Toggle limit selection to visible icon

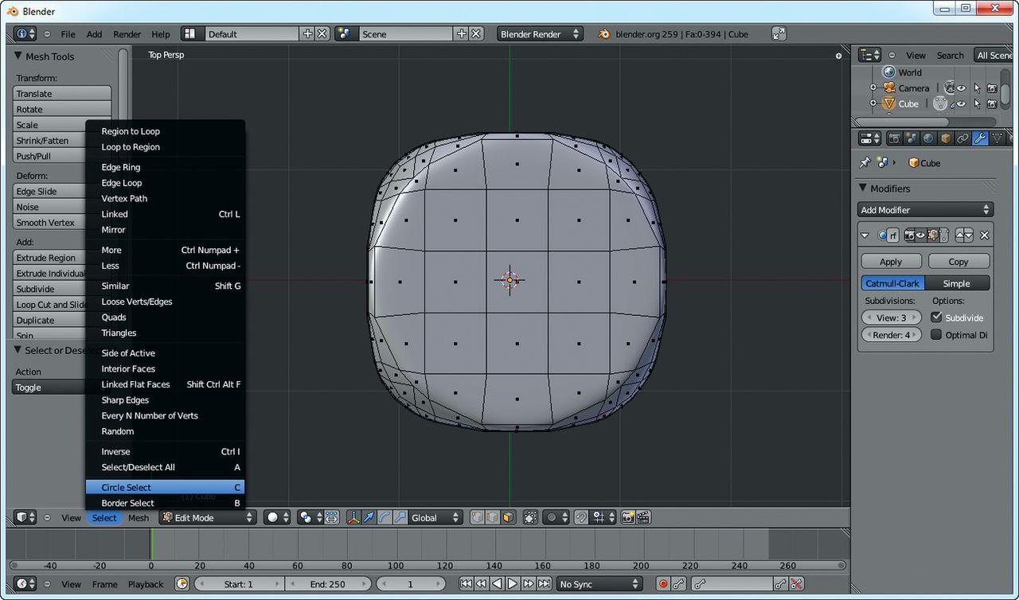[x=530, y=517]
